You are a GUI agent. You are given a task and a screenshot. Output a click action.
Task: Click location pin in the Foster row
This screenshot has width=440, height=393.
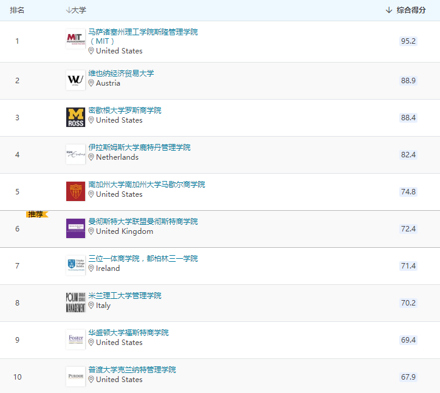click(x=91, y=342)
